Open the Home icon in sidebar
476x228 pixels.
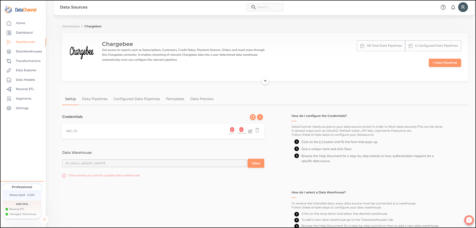(9, 23)
